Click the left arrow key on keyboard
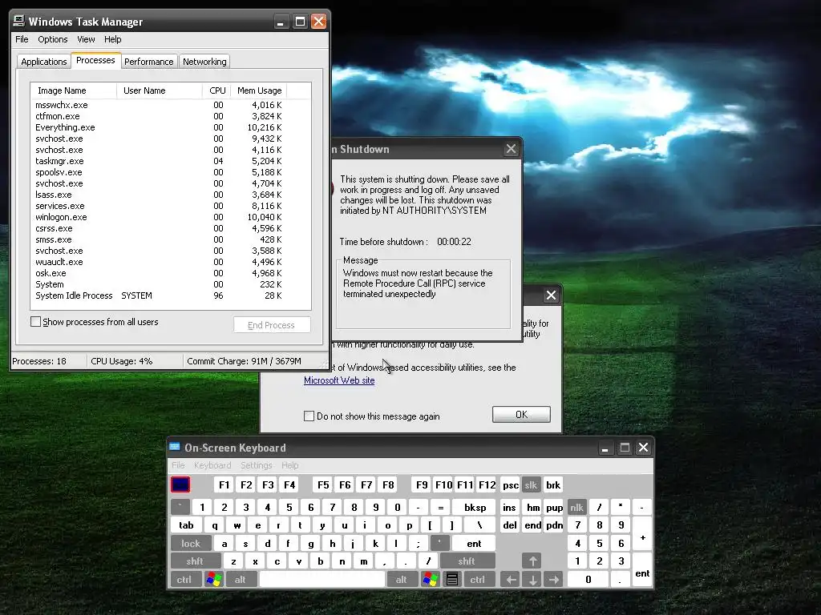 pyautogui.click(x=511, y=580)
